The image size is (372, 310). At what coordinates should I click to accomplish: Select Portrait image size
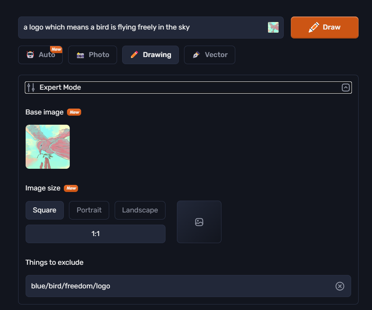point(89,210)
